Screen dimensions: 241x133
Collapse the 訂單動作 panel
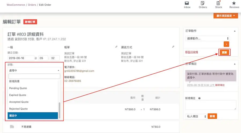[235, 31]
